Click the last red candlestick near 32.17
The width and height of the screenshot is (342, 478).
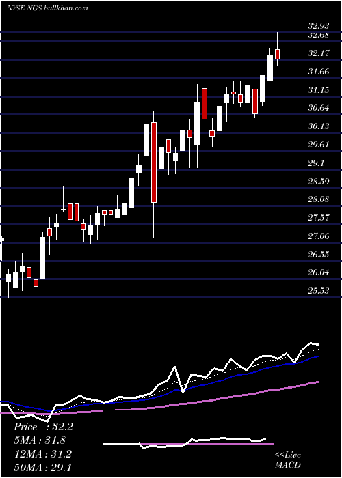click(x=278, y=54)
